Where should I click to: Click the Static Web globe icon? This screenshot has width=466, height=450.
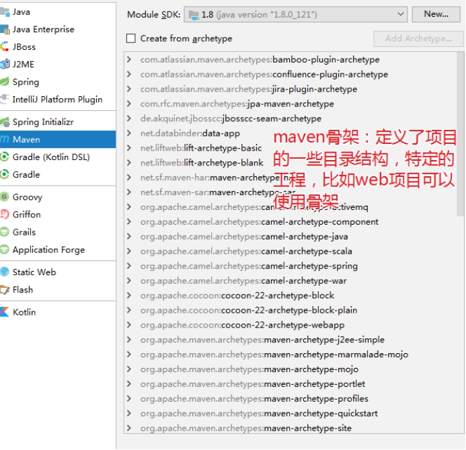pyautogui.click(x=5, y=272)
